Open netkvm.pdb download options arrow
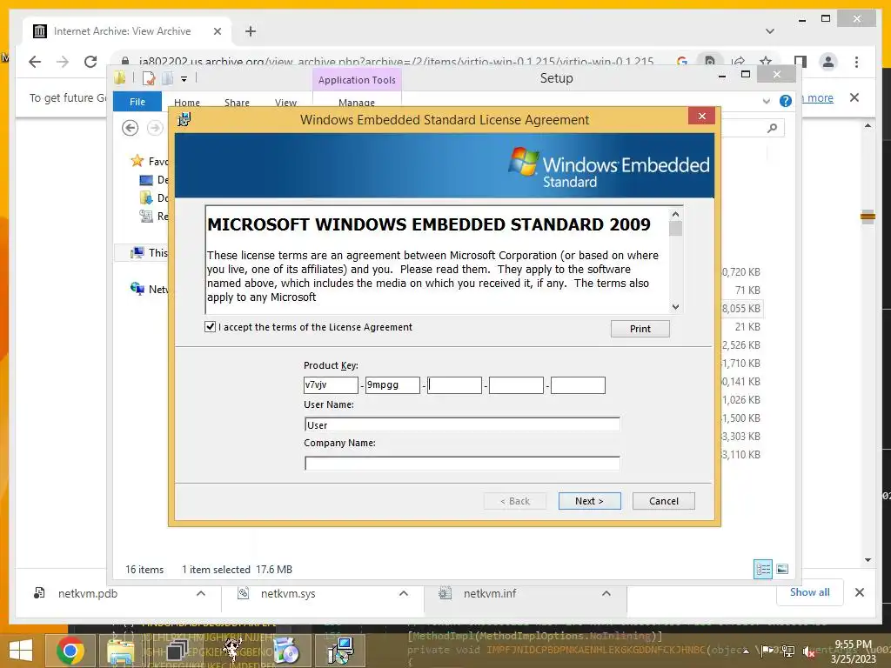 coord(201,593)
